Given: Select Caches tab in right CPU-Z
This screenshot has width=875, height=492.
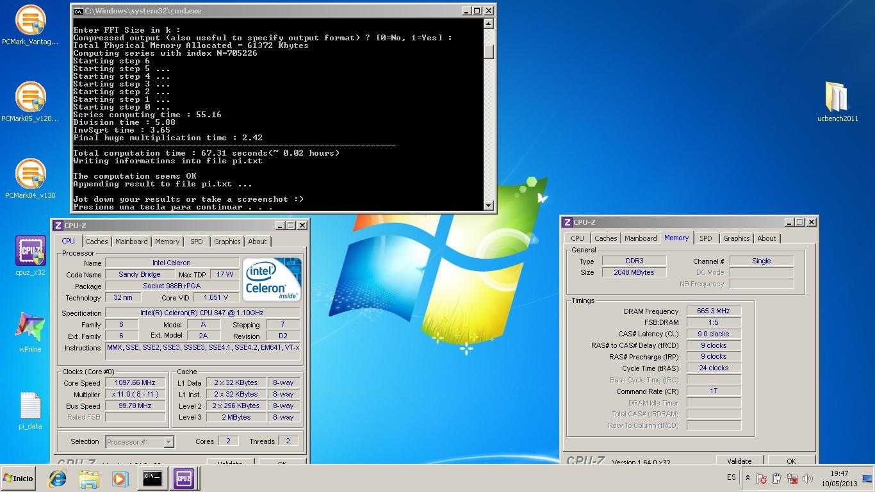Looking at the screenshot, I should tap(606, 238).
